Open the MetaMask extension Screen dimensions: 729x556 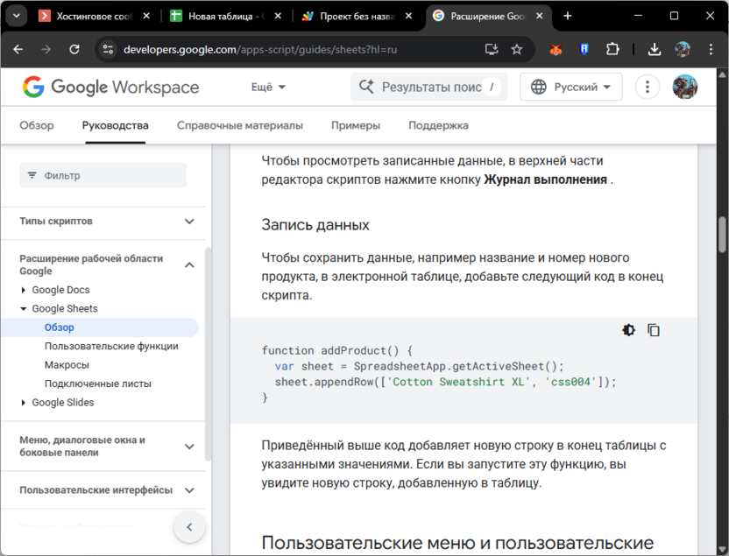click(556, 50)
